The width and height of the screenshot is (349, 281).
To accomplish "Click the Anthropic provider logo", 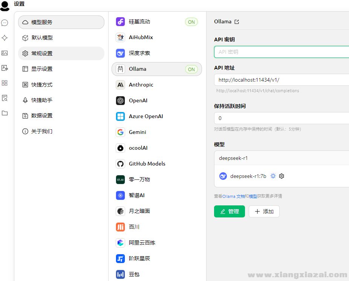I will pyautogui.click(x=120, y=85).
